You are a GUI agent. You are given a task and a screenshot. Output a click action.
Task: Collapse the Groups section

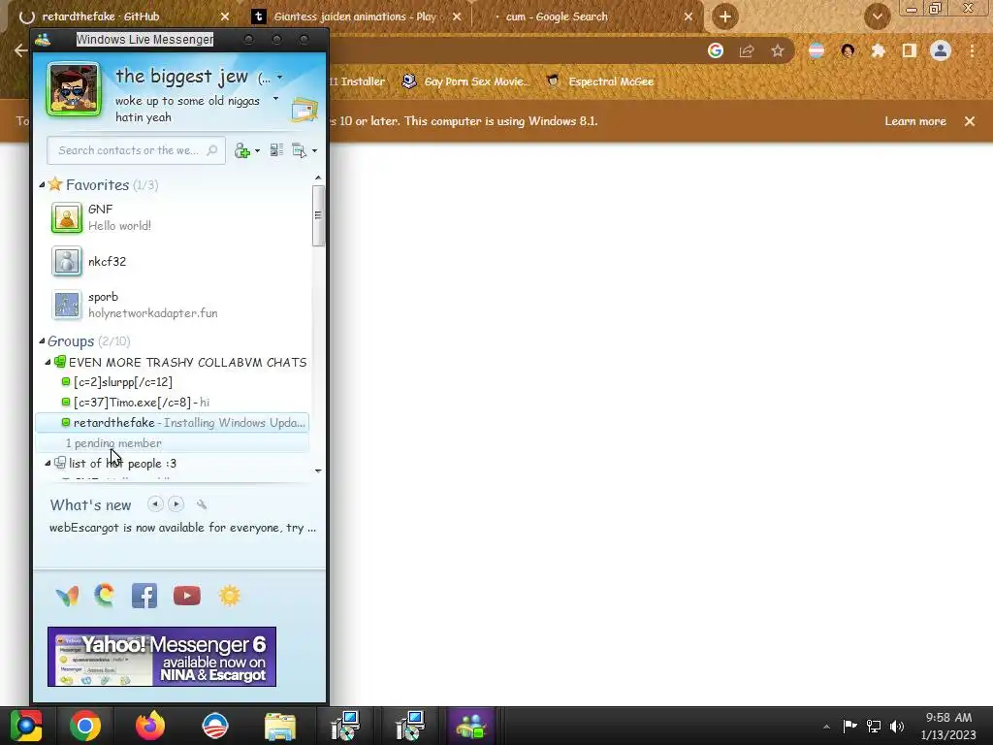pyautogui.click(x=42, y=341)
